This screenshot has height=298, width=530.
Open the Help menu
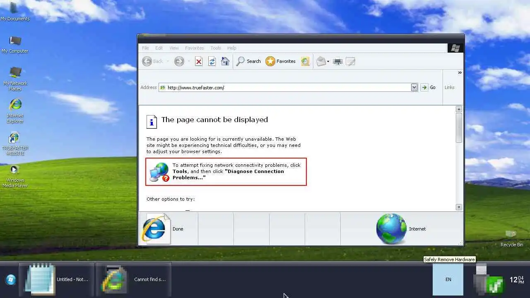(x=232, y=48)
